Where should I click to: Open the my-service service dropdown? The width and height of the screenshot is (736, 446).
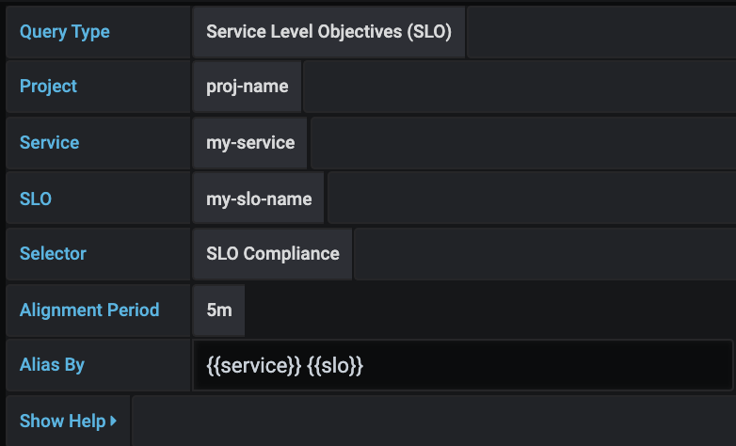click(249, 143)
